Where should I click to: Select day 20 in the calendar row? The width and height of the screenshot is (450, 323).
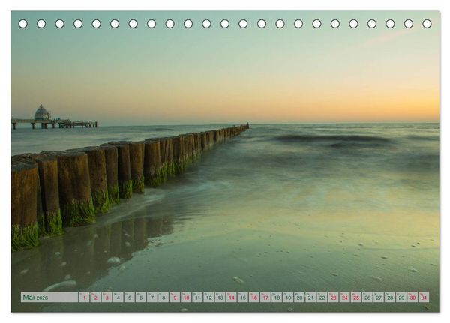299,298
